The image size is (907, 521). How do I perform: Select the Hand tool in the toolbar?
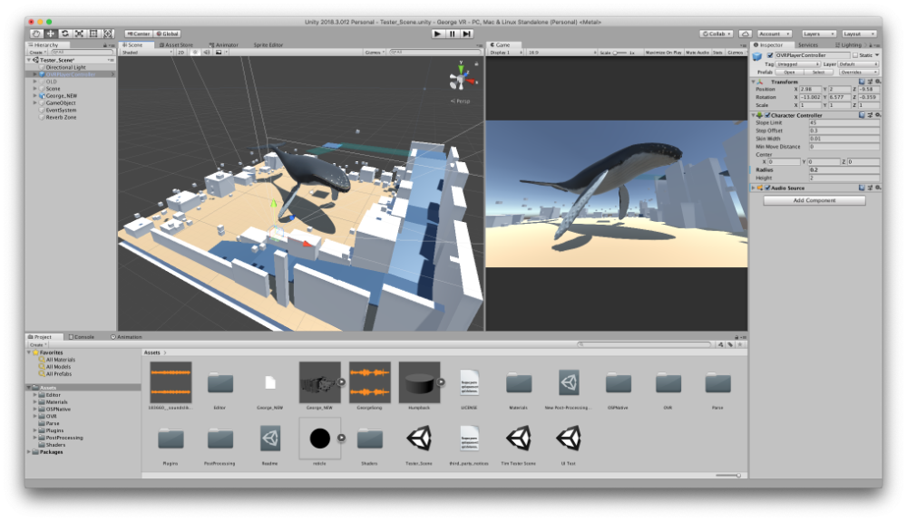[36, 34]
